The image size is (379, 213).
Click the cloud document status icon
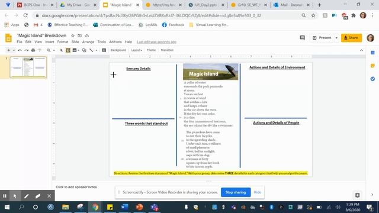(x=86, y=35)
